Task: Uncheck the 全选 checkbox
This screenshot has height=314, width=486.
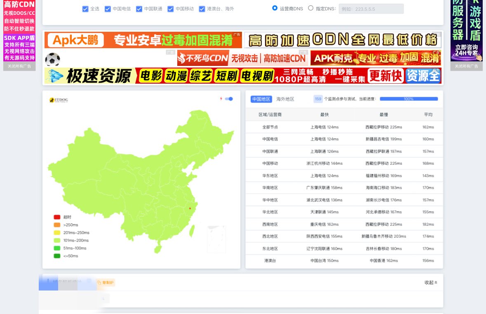Action: tap(85, 8)
